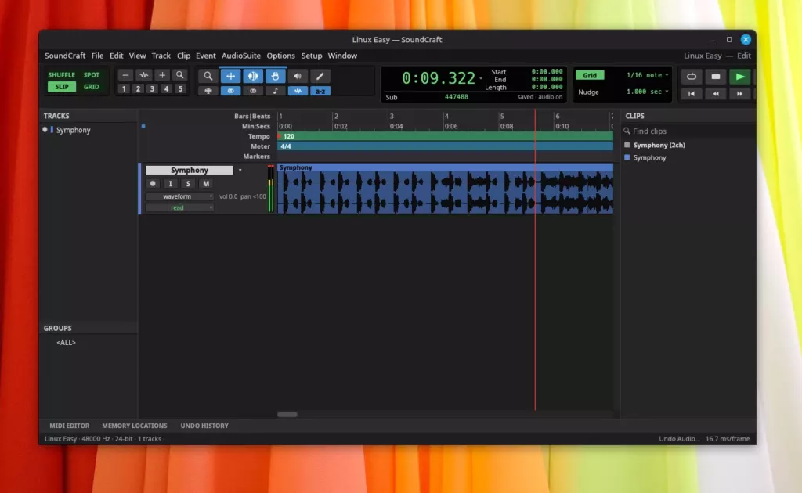Open the Setup menu
The width and height of the screenshot is (802, 493).
pos(312,56)
